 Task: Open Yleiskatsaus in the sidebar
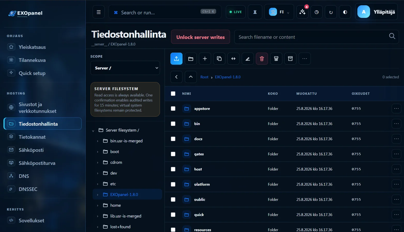coord(43,47)
